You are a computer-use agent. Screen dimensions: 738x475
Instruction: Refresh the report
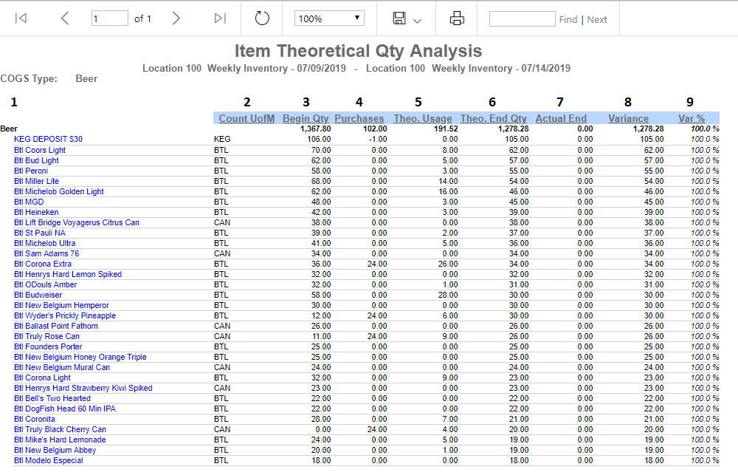pyautogui.click(x=262, y=18)
